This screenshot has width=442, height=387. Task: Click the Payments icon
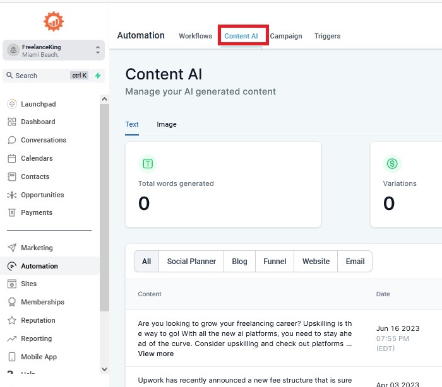(x=11, y=212)
